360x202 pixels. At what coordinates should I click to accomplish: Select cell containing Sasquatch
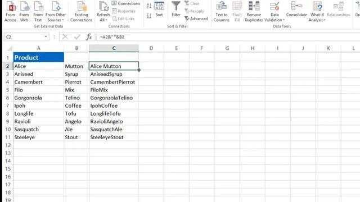tap(39, 130)
